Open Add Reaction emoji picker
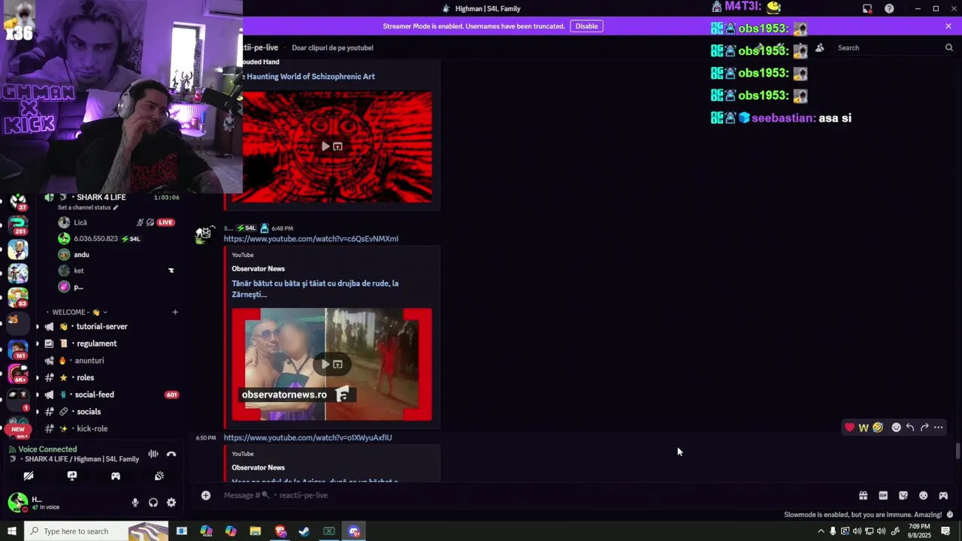This screenshot has width=962, height=541. click(x=896, y=428)
